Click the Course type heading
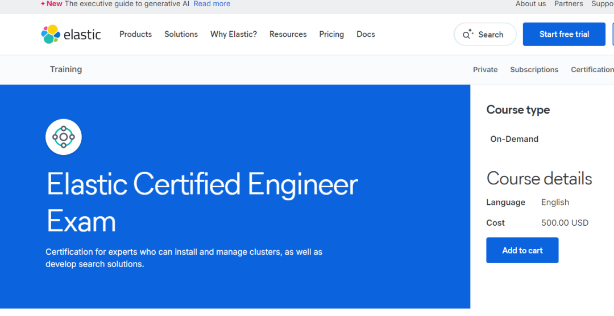This screenshot has height=316, width=614. tap(518, 109)
